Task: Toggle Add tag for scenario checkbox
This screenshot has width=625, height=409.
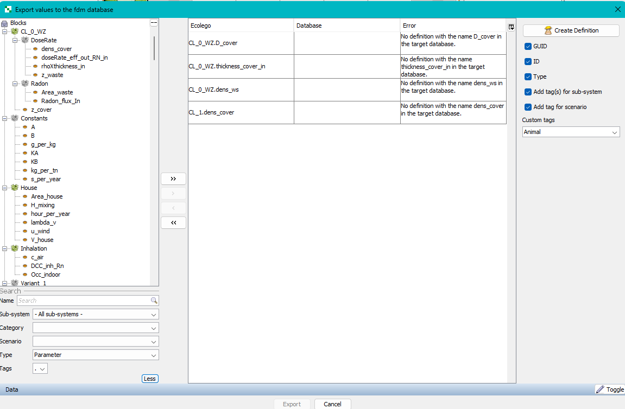Action: [x=528, y=107]
